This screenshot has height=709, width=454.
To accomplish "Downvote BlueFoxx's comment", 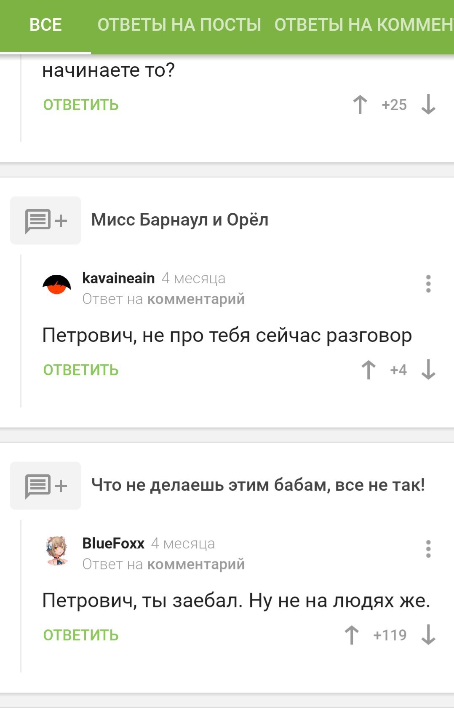I will click(x=428, y=635).
